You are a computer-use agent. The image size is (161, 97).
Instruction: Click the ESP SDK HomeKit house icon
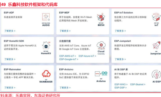point(46,48)
